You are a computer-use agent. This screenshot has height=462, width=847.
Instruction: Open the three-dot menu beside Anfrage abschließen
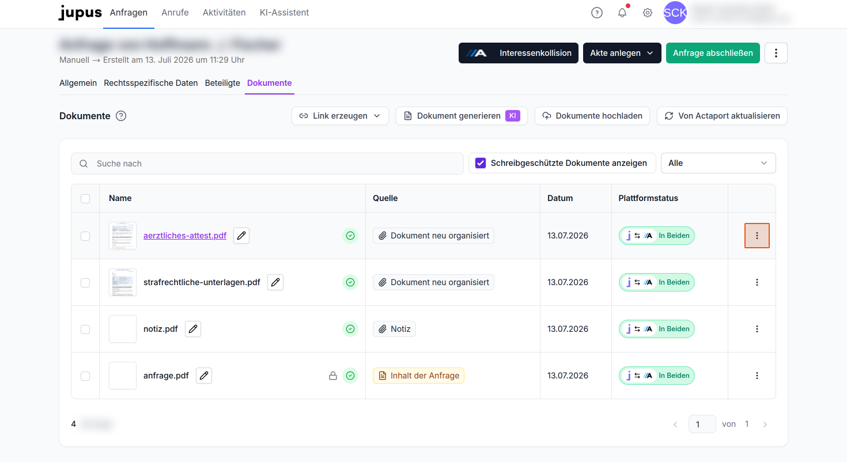click(776, 53)
